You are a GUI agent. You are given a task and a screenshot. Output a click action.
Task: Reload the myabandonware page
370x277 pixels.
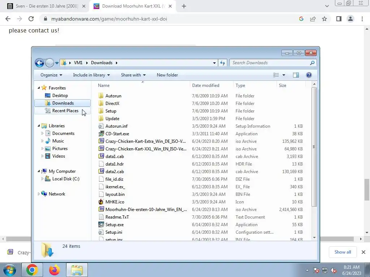[x=31, y=19]
